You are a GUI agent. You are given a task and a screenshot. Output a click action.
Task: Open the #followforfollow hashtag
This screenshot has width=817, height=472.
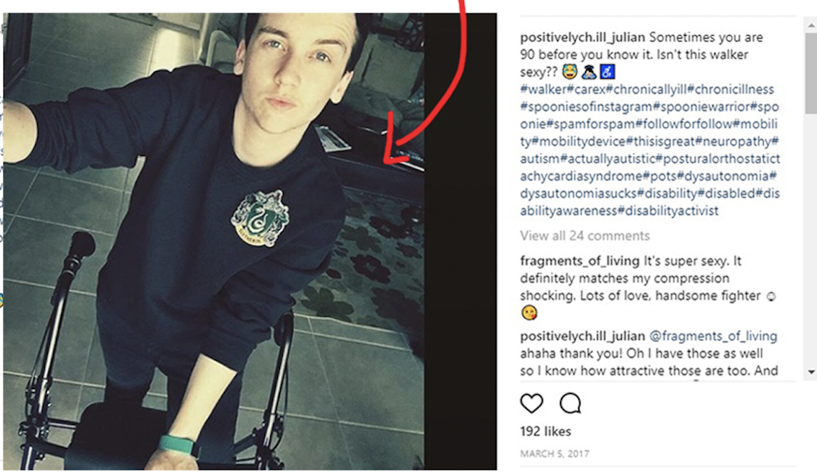(684, 124)
